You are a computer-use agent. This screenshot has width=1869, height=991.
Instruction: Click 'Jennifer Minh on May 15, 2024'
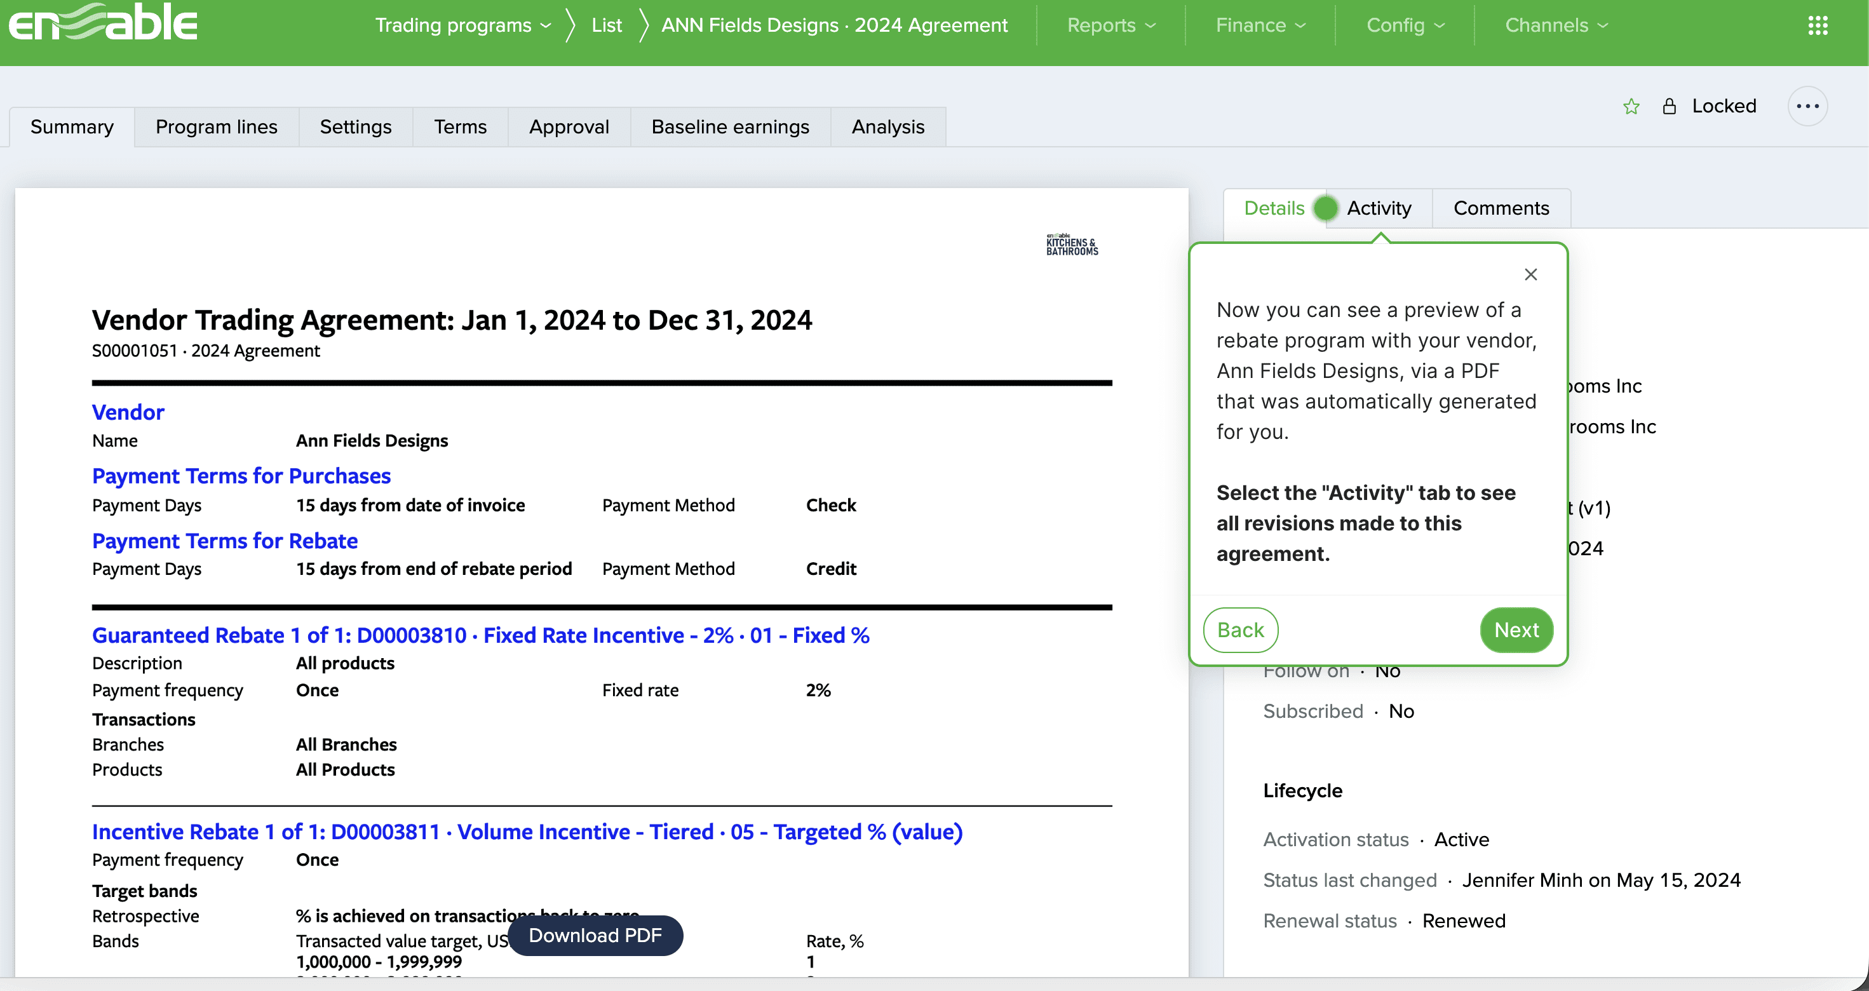pyautogui.click(x=1602, y=880)
